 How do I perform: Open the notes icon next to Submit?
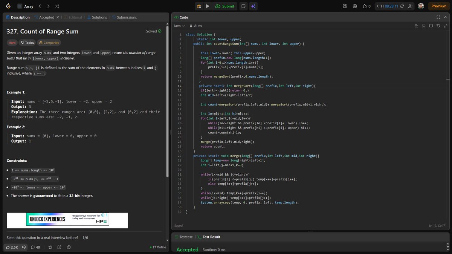click(244, 6)
